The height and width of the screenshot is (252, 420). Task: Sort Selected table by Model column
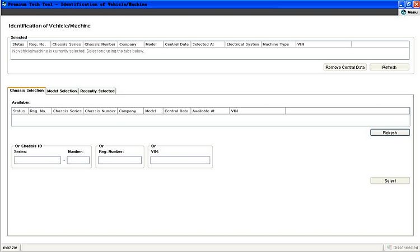click(x=153, y=44)
